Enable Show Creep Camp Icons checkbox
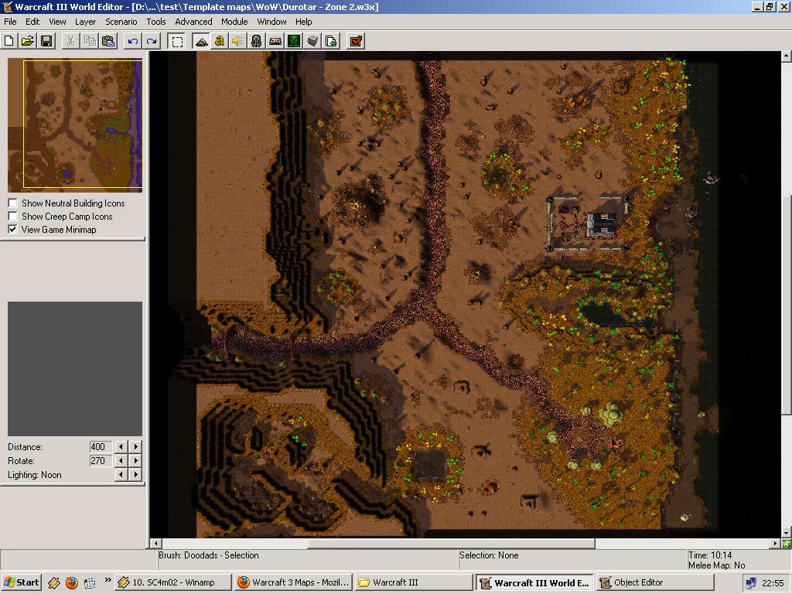Image resolution: width=792 pixels, height=594 pixels. pyautogui.click(x=12, y=217)
